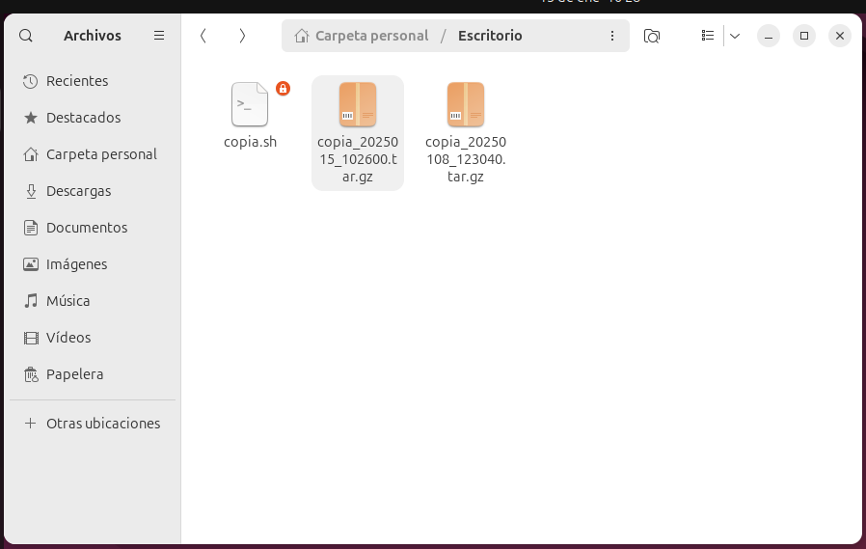The height and width of the screenshot is (549, 866).
Task: Open Descargas in the sidebar
Action: [x=78, y=191]
